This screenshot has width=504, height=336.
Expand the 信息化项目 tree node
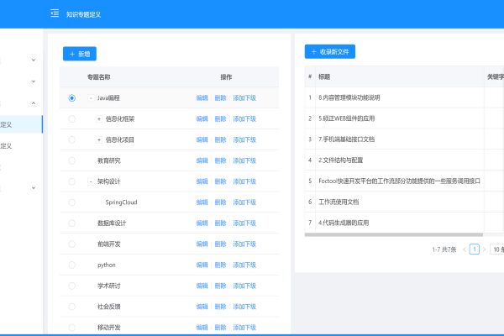[x=99, y=140]
